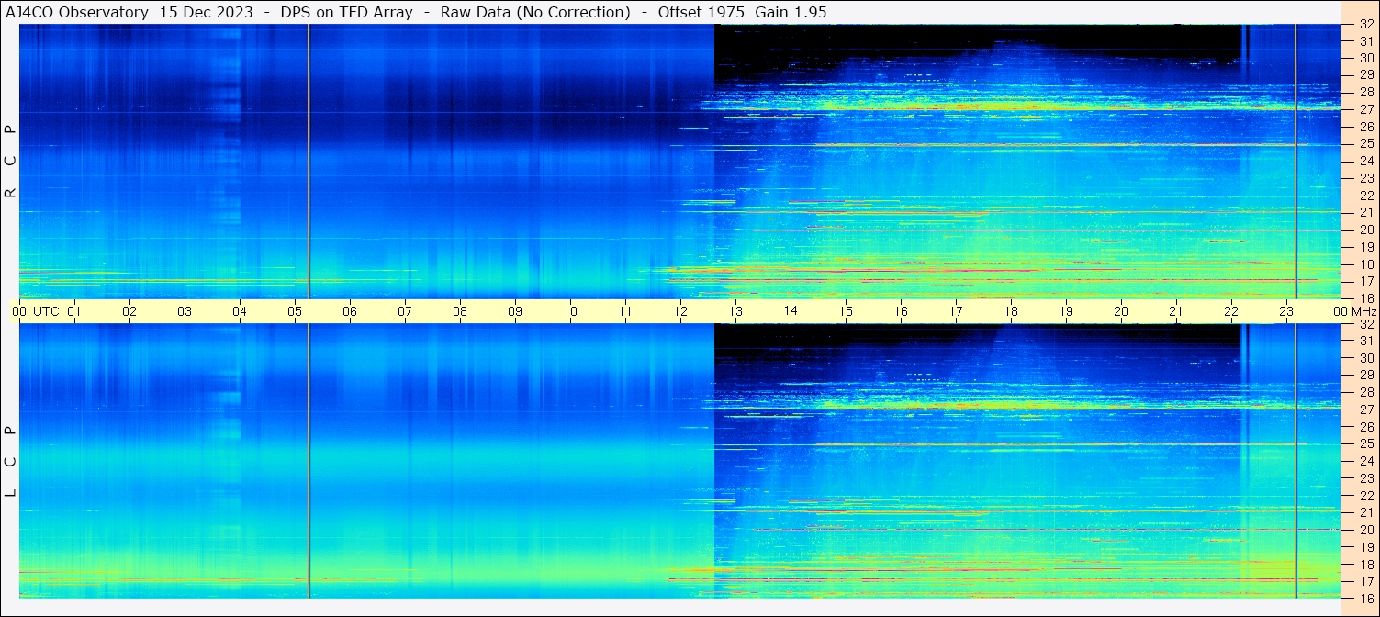Image resolution: width=1380 pixels, height=617 pixels.
Task: Click yellow vertical marker line in RCP spectrogram
Action: pos(309,162)
